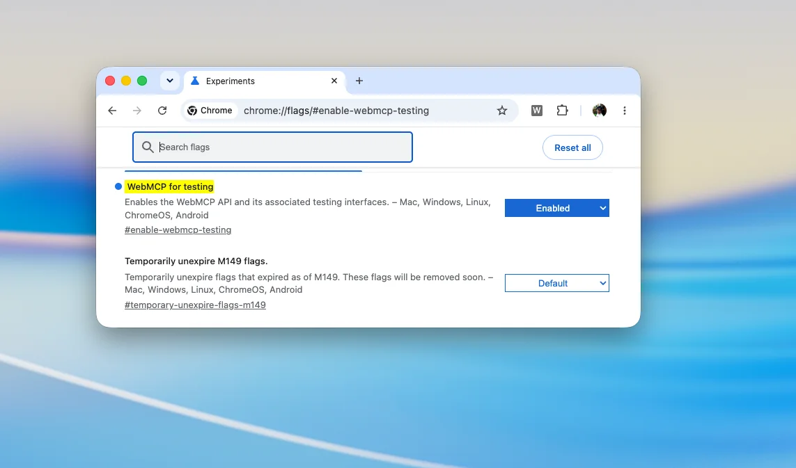This screenshot has height=468, width=796.
Task: Close the Experiments tab
Action: (x=334, y=81)
